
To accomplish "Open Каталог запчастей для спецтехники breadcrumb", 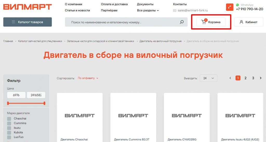I will click(x=40, y=41).
